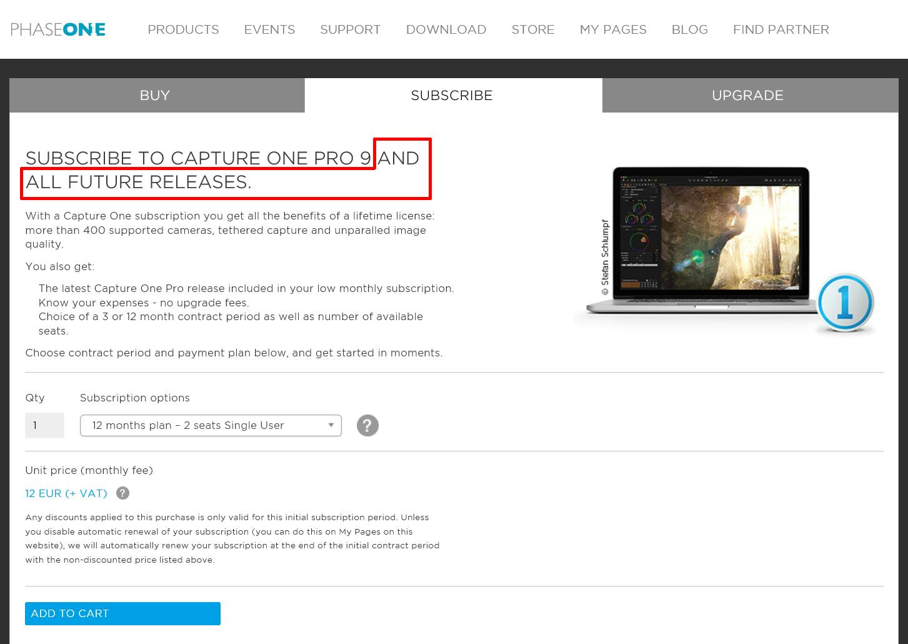Click the 'With a Capture One subscription' paragraph
Viewport: 908px width, 644px height.
230,230
